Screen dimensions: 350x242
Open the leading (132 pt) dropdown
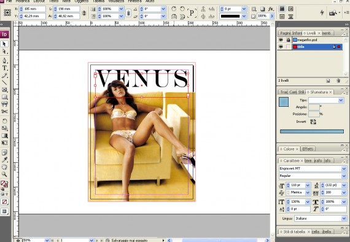(344, 185)
